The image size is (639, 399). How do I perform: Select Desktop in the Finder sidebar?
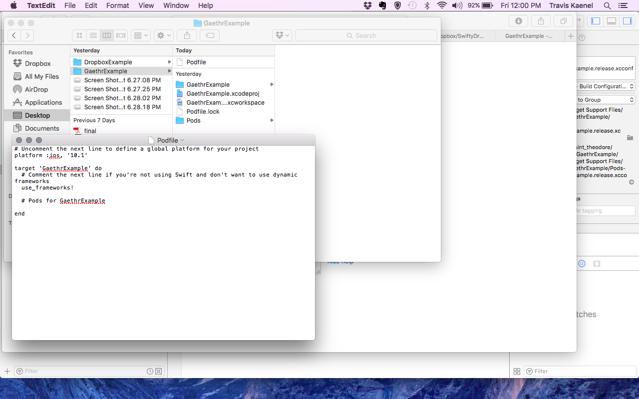click(x=37, y=115)
